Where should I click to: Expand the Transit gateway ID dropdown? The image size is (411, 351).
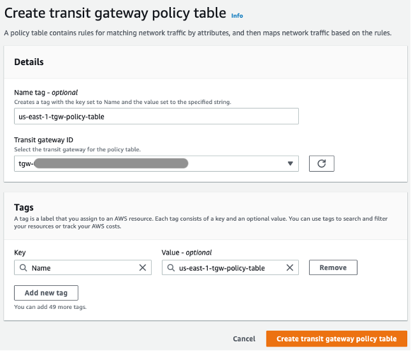(x=291, y=163)
